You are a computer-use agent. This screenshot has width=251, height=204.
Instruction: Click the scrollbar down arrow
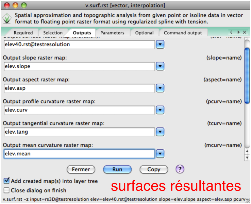point(247,157)
